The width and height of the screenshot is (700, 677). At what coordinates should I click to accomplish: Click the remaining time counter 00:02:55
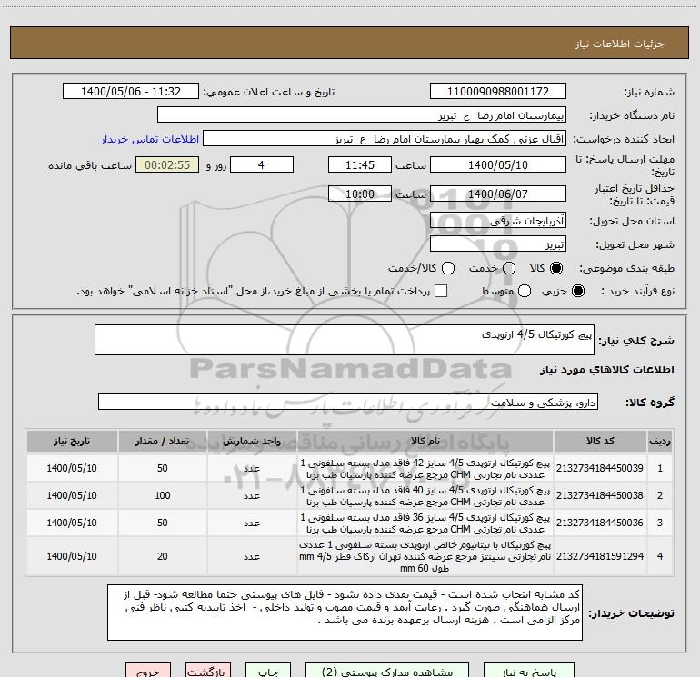pos(167,164)
